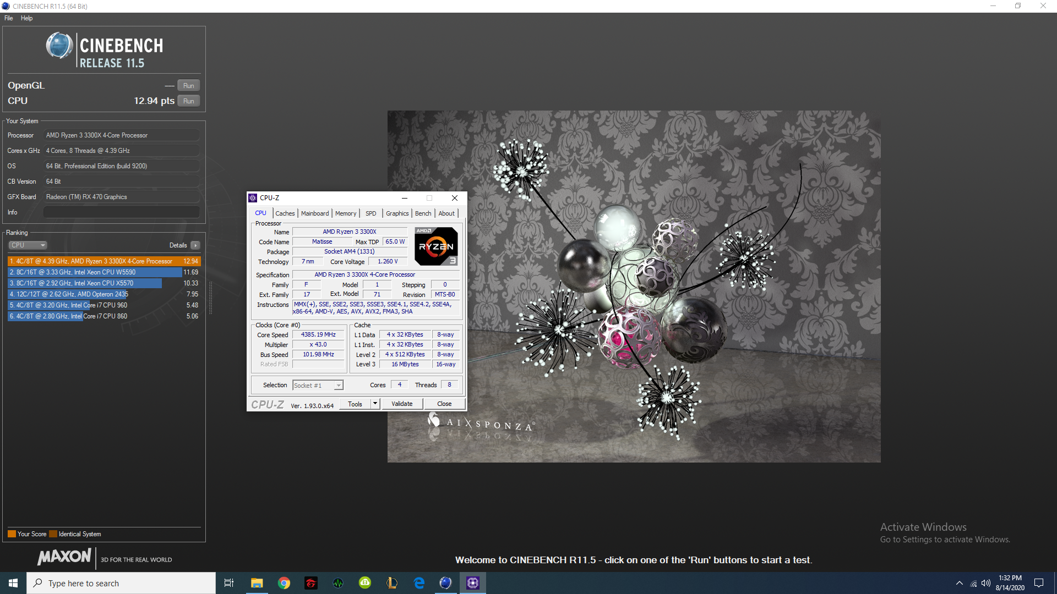Open File Explorer from the taskbar
Screen dimensions: 1057x594
[257, 583]
